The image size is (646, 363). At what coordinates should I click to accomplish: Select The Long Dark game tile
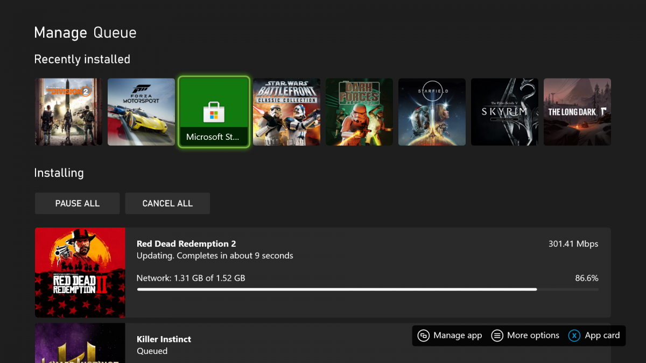click(x=577, y=111)
